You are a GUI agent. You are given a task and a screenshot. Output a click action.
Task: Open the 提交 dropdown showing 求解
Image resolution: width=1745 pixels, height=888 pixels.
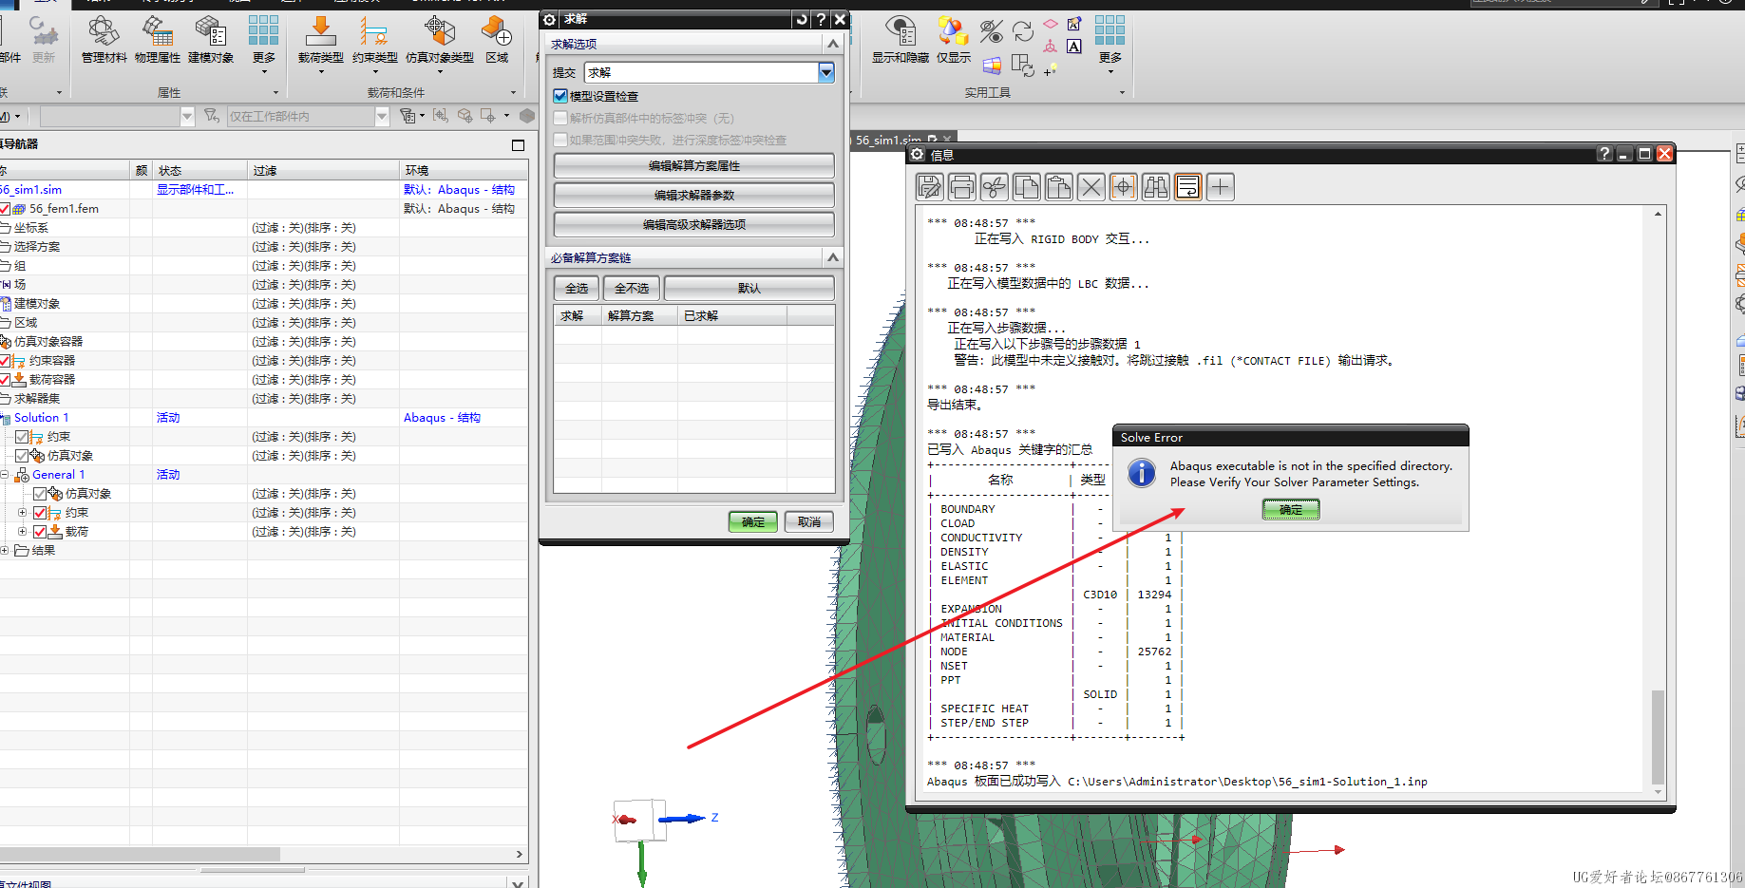tap(825, 72)
